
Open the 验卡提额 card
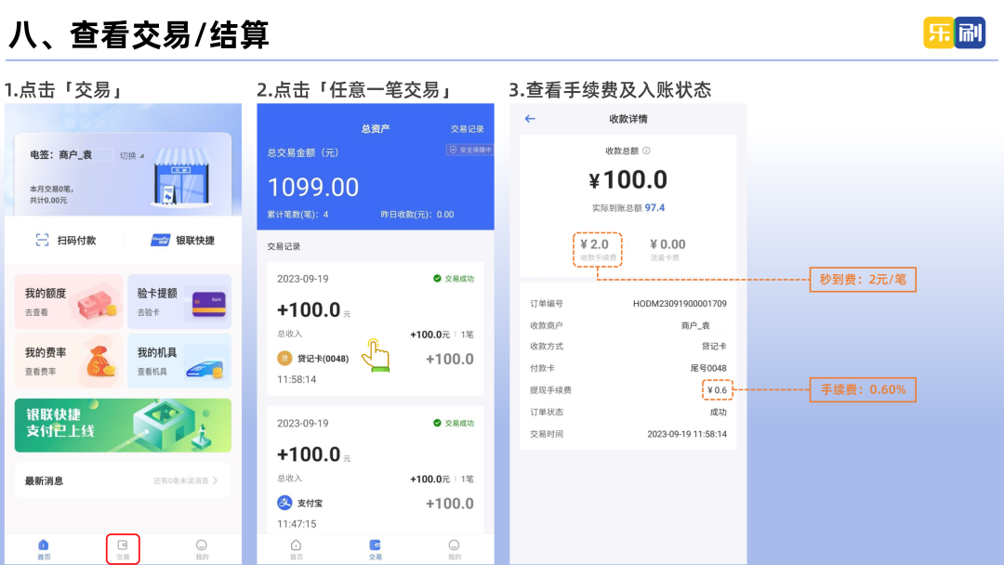(179, 302)
